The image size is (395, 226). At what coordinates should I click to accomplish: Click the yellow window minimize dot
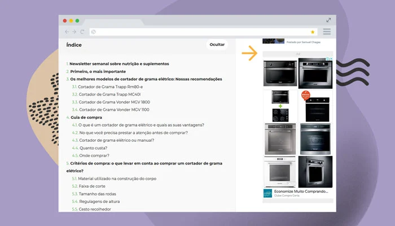71,21
